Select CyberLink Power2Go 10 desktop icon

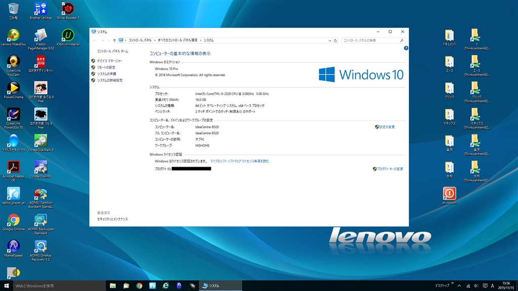(x=14, y=118)
